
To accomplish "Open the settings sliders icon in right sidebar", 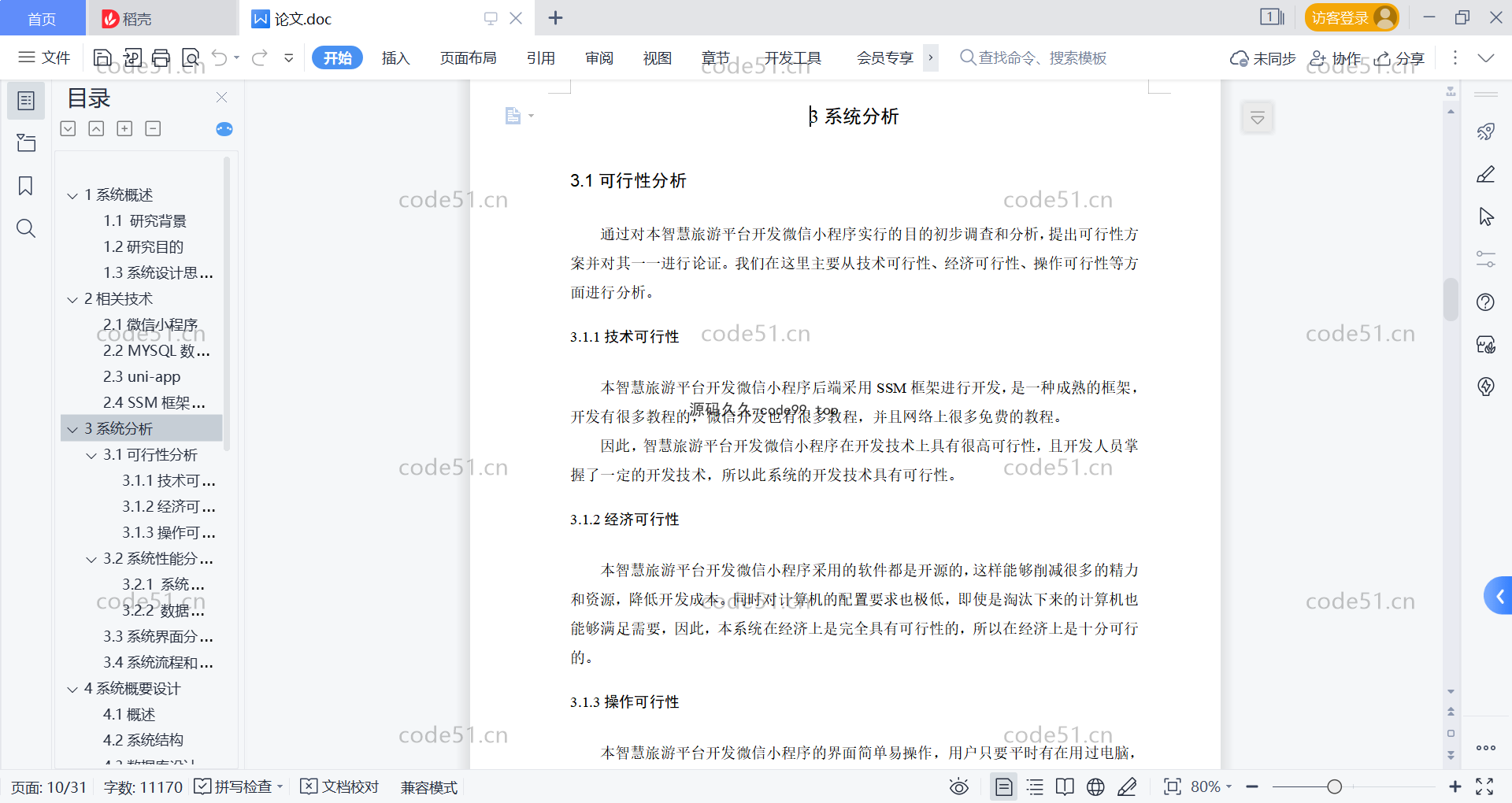I will [x=1486, y=259].
